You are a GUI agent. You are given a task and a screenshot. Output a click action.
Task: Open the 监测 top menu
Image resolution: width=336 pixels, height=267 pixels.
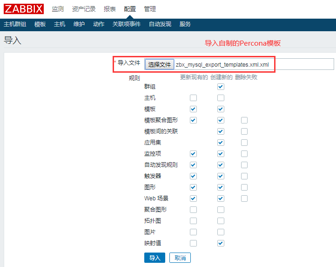click(x=58, y=9)
